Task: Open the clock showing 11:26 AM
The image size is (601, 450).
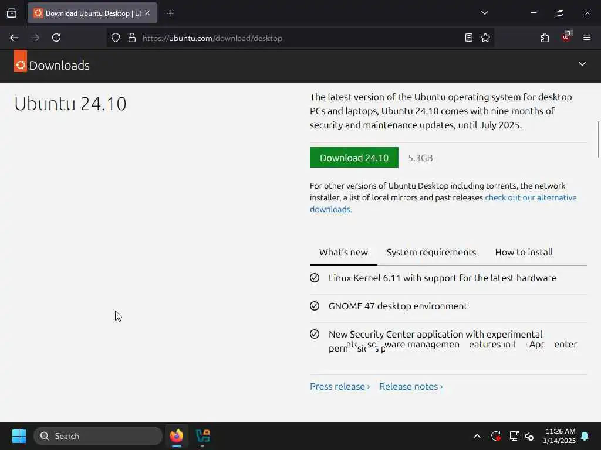Action: coord(559,436)
